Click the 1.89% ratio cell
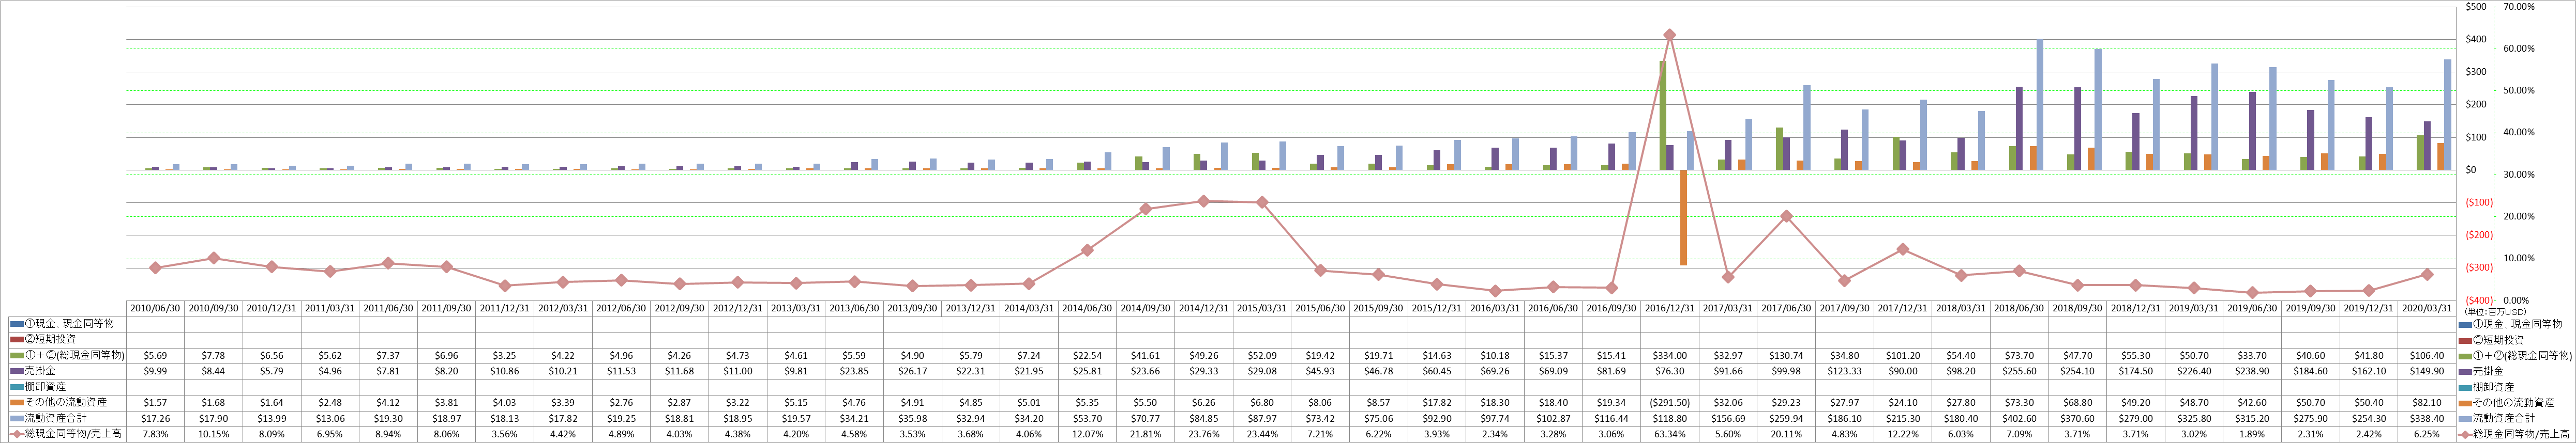2576x443 pixels. (2252, 434)
